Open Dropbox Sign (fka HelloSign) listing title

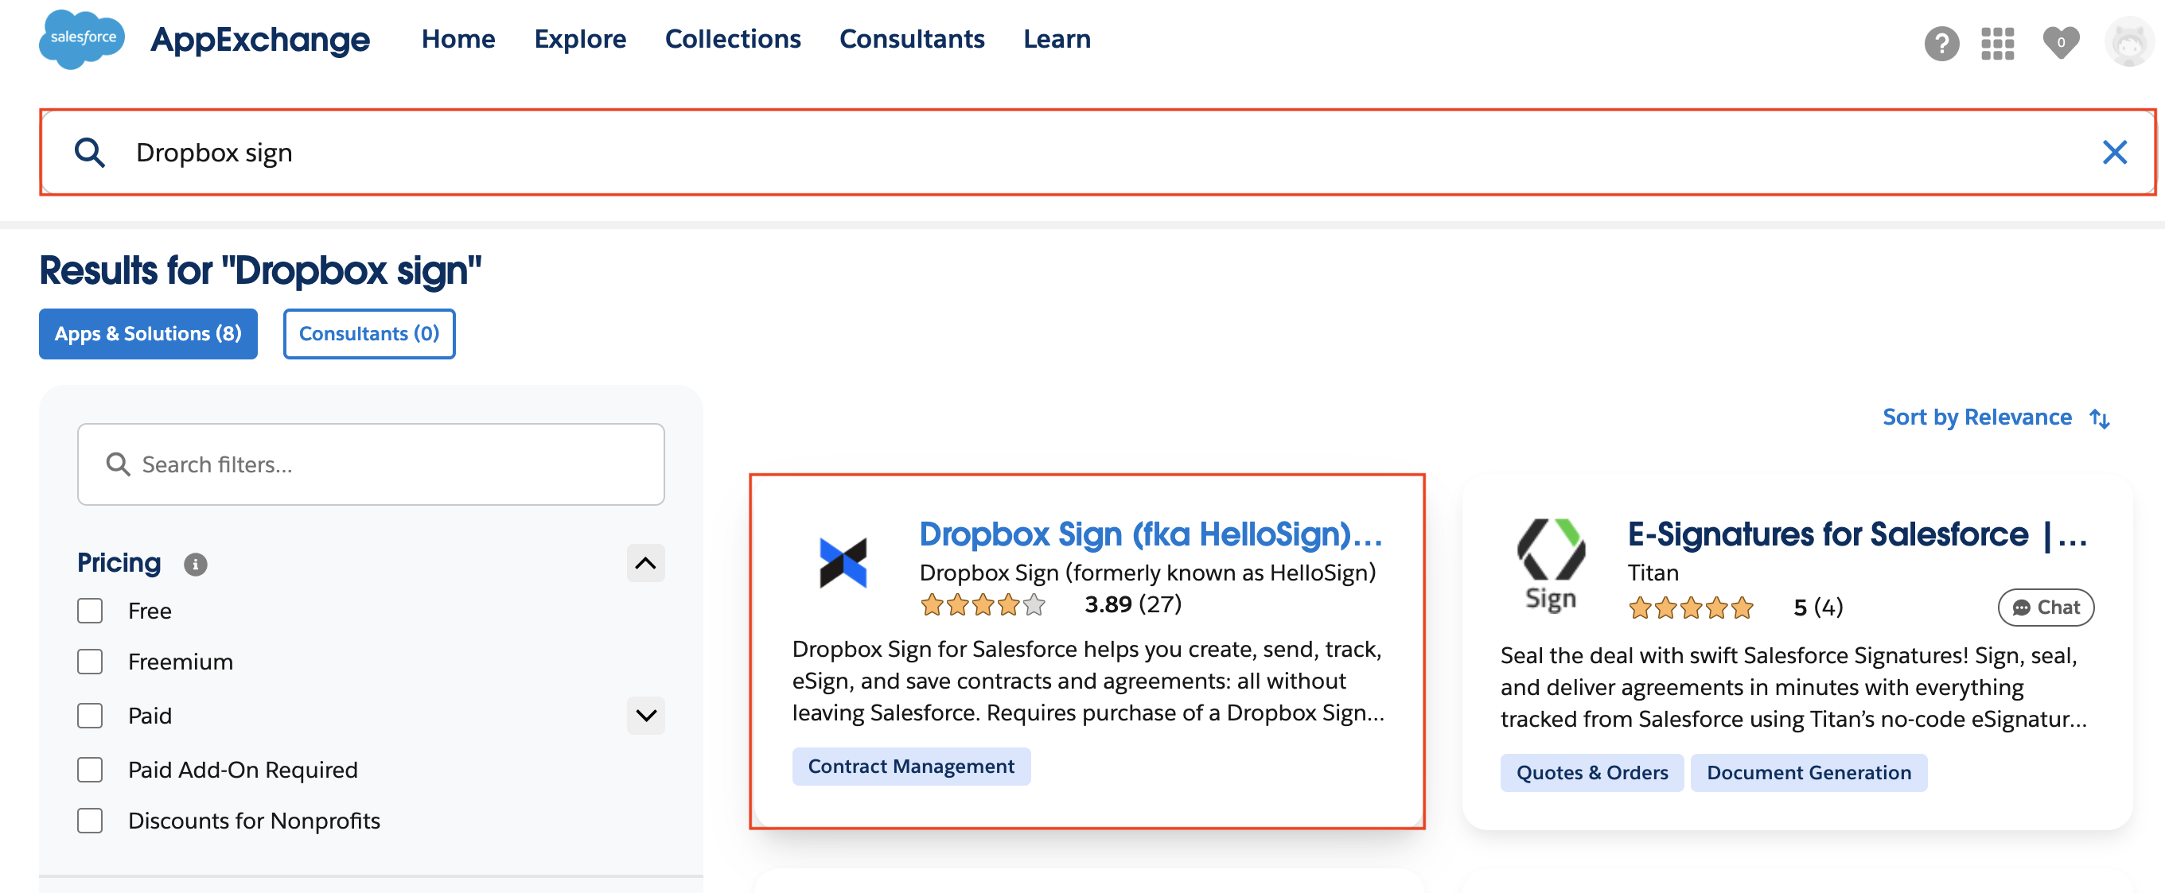(1150, 534)
